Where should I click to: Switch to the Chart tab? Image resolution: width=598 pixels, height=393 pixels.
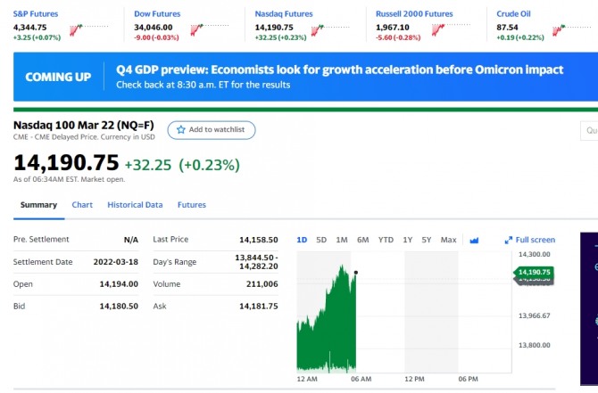pos(82,205)
